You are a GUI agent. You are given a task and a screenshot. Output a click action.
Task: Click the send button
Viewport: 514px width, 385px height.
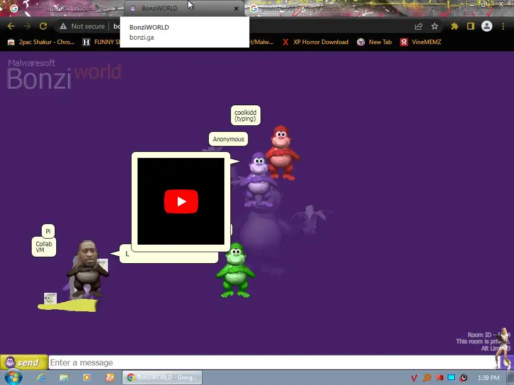pyautogui.click(x=24, y=362)
